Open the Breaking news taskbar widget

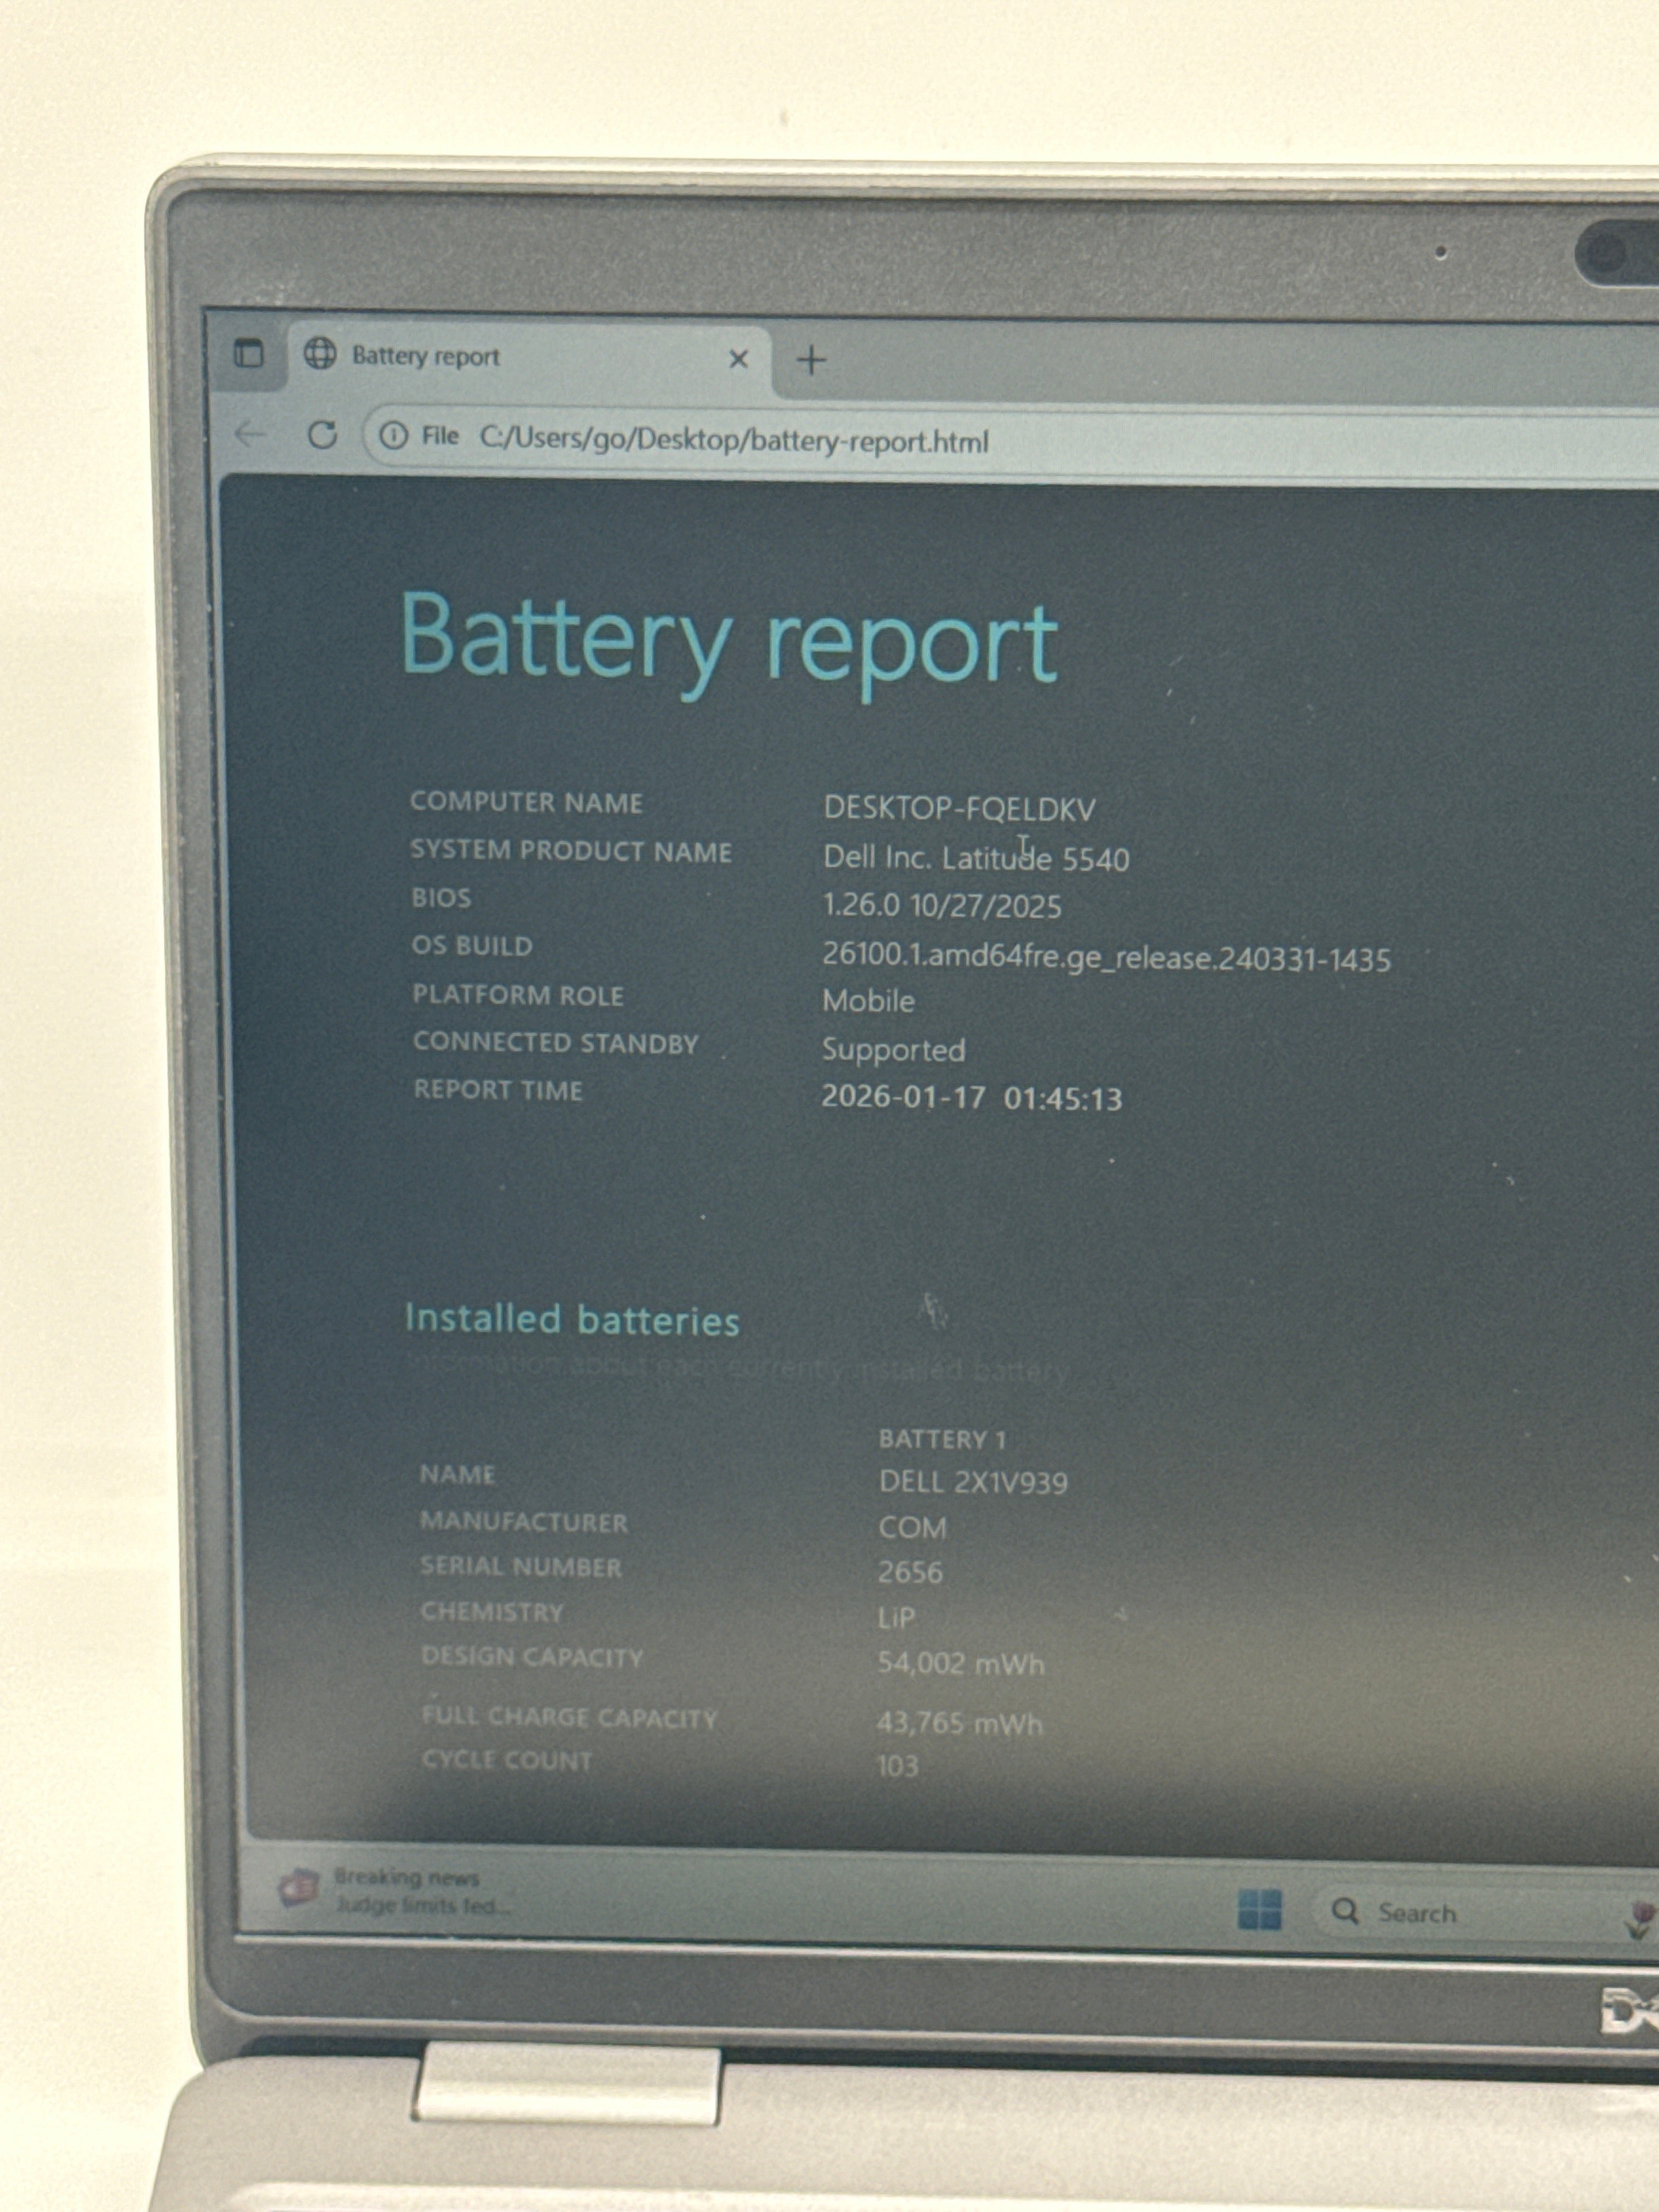click(x=395, y=1890)
